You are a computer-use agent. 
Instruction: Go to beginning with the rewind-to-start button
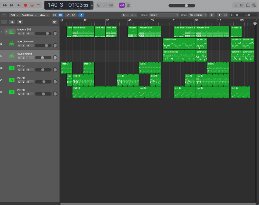(x=12, y=5)
